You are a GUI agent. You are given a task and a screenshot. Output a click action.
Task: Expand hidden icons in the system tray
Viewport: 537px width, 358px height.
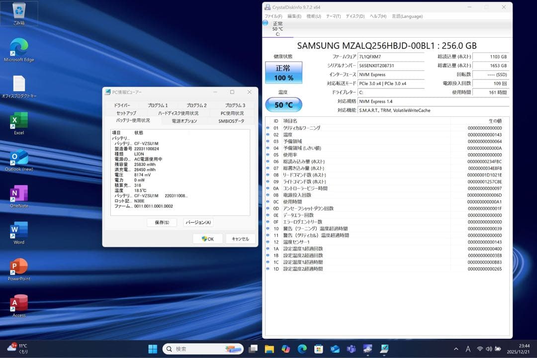[x=455, y=349]
